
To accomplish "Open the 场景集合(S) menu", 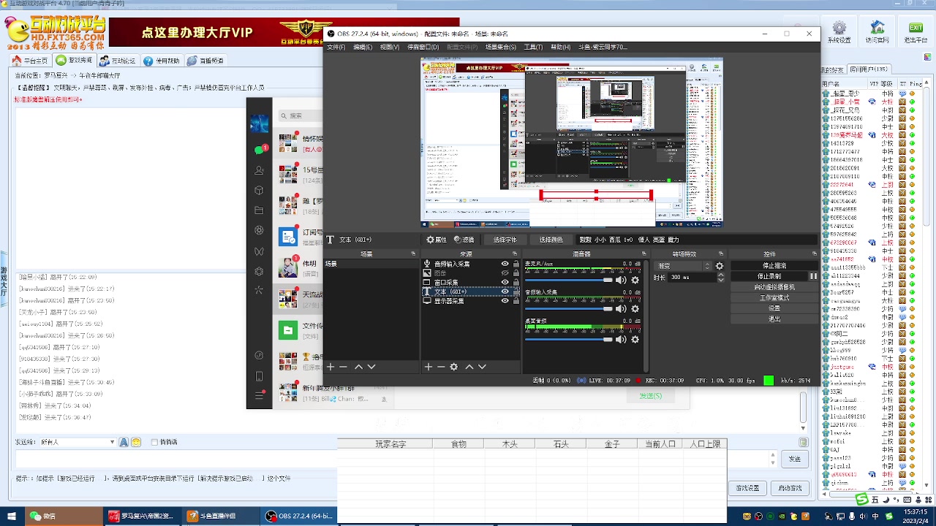I will coord(500,47).
